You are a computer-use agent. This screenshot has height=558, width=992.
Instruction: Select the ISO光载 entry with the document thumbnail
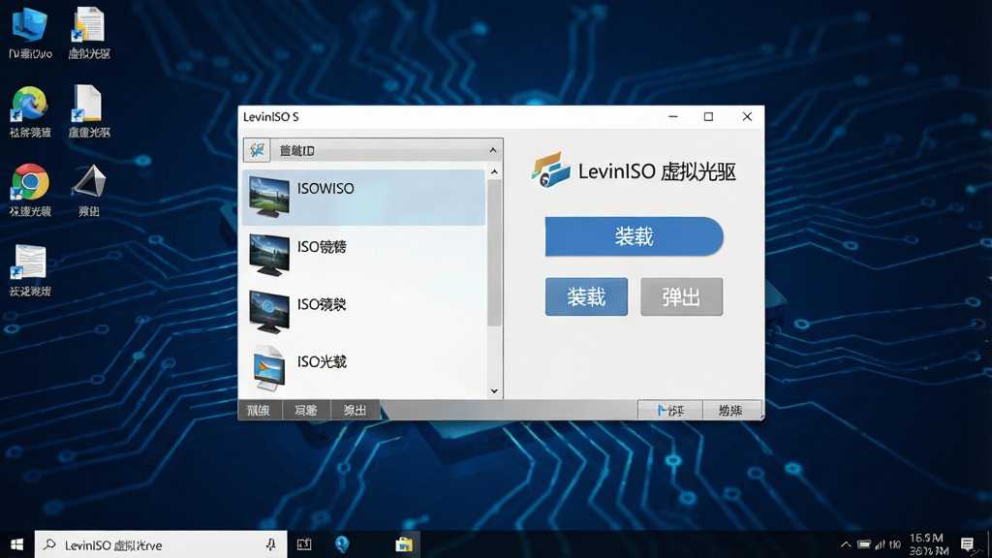tap(364, 368)
